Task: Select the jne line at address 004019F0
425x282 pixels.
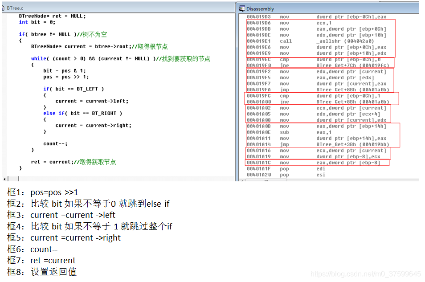Action: [x=318, y=65]
